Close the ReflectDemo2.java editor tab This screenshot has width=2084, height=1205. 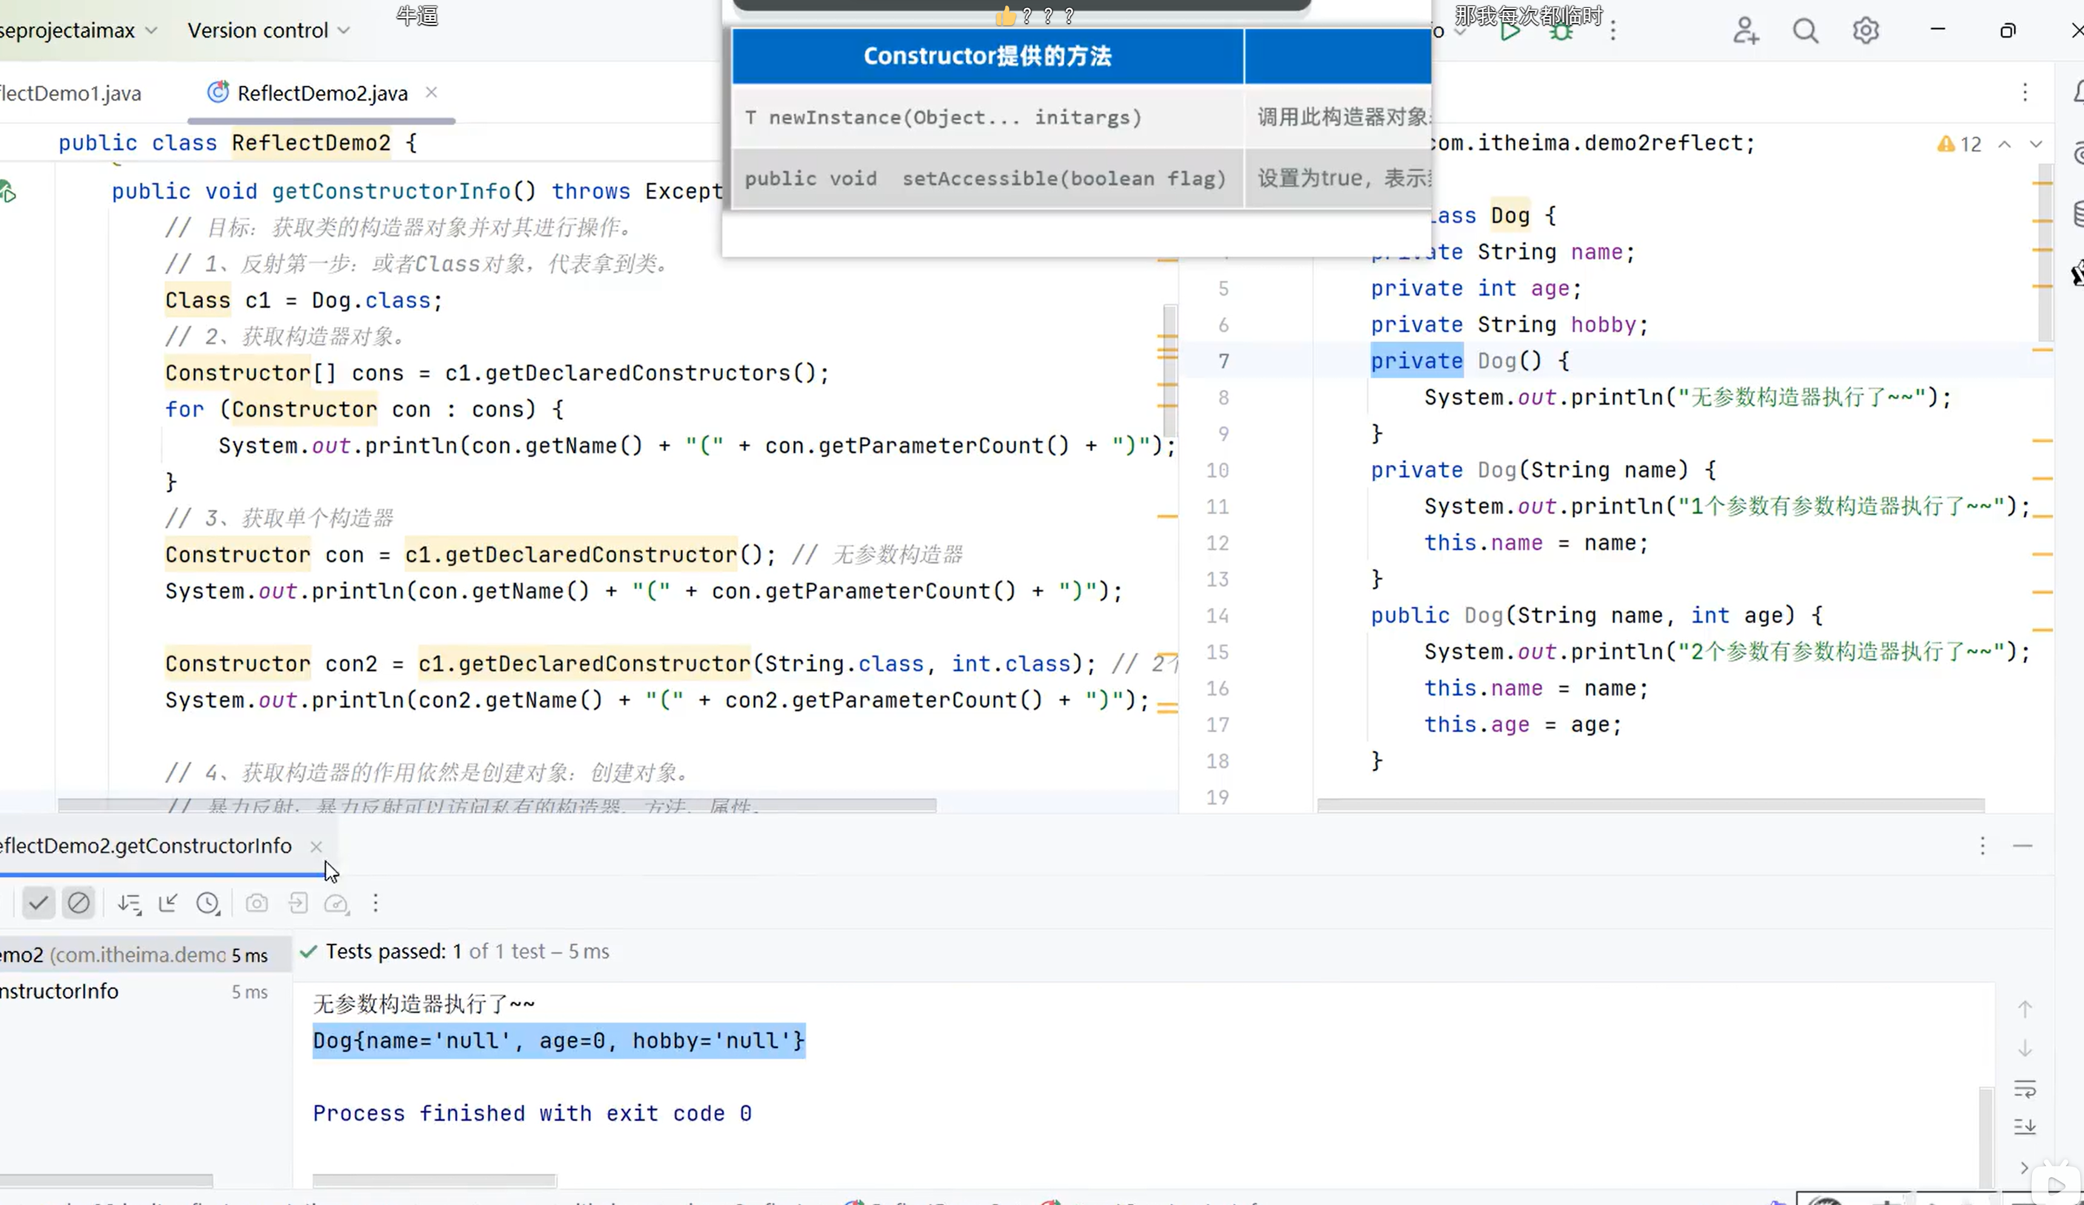click(x=431, y=93)
